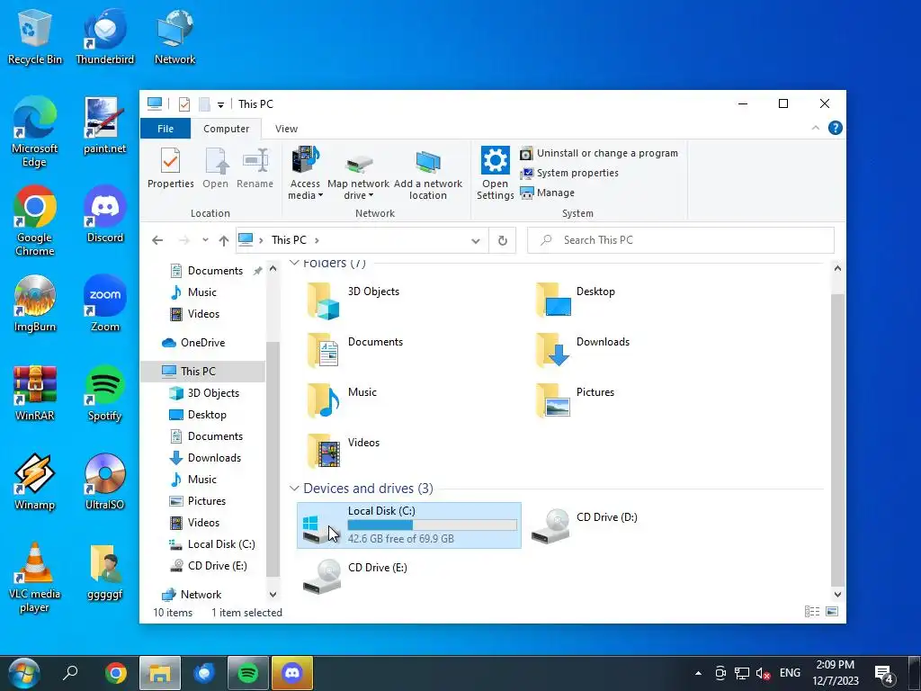This screenshot has width=921, height=691.
Task: Click Properties icon in the title bar
Action: [183, 104]
